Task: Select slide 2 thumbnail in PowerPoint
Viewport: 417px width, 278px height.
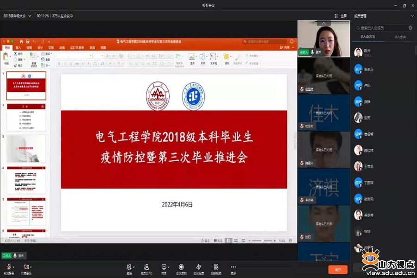Action: coord(26,117)
